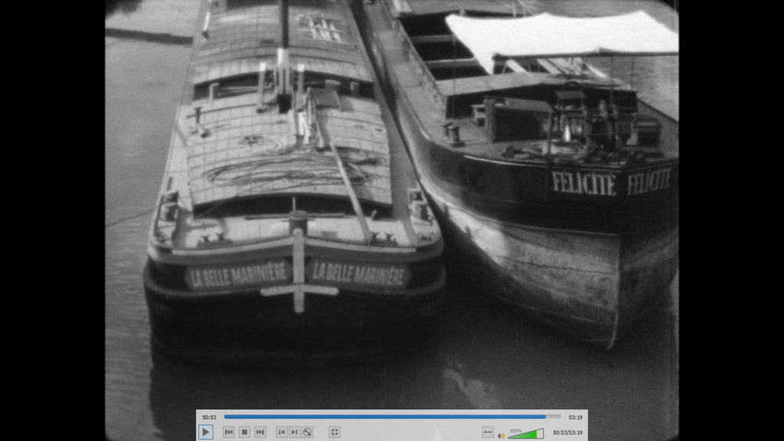Click the Félicité boat nameplate in video
Image resolution: width=784 pixels, height=441 pixels.
coord(583,184)
